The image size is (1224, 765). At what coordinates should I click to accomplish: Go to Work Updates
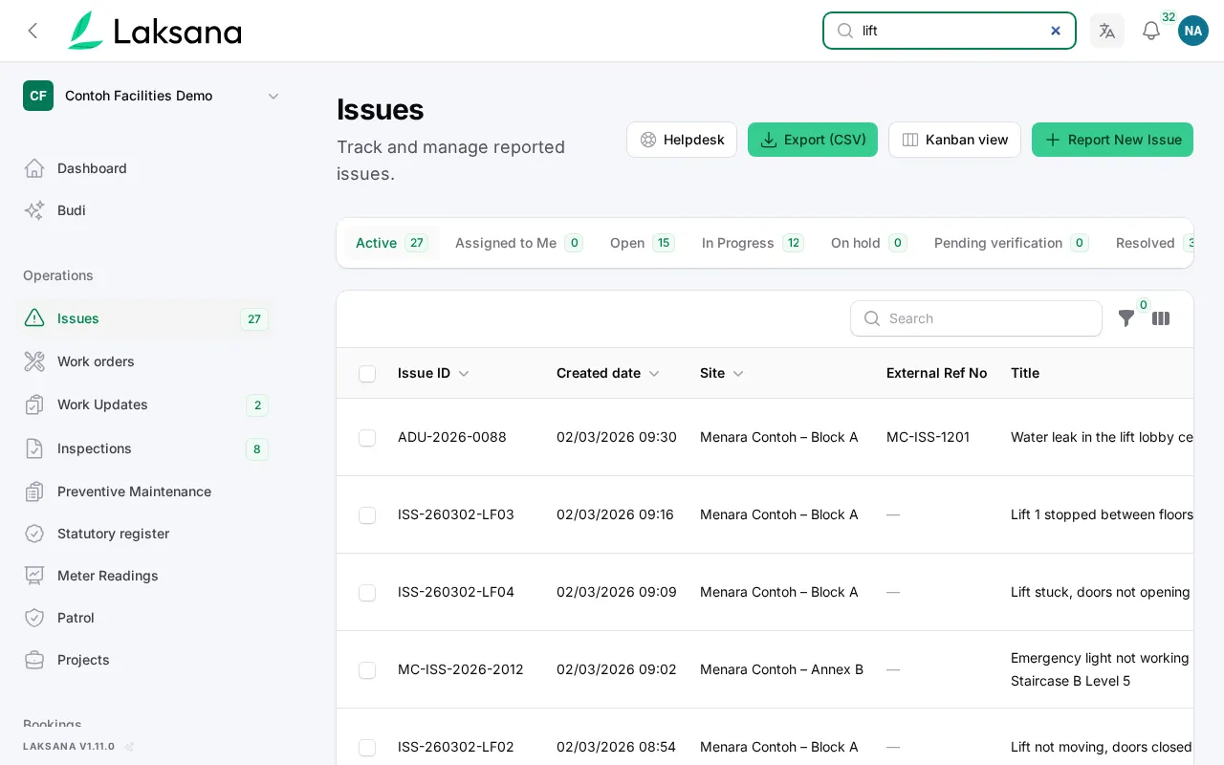(x=145, y=404)
